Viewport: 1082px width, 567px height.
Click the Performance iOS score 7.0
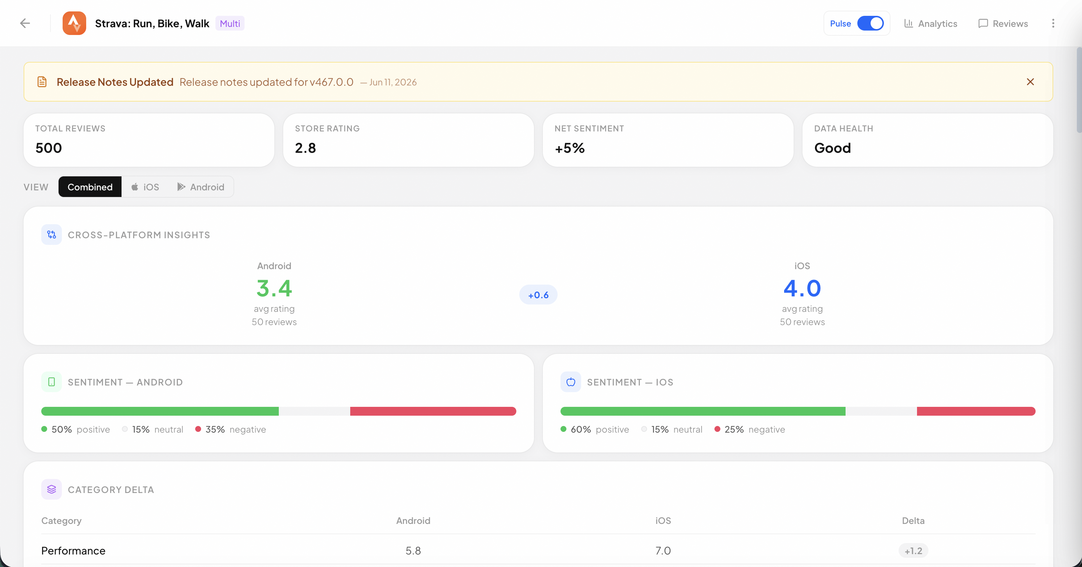[663, 551]
